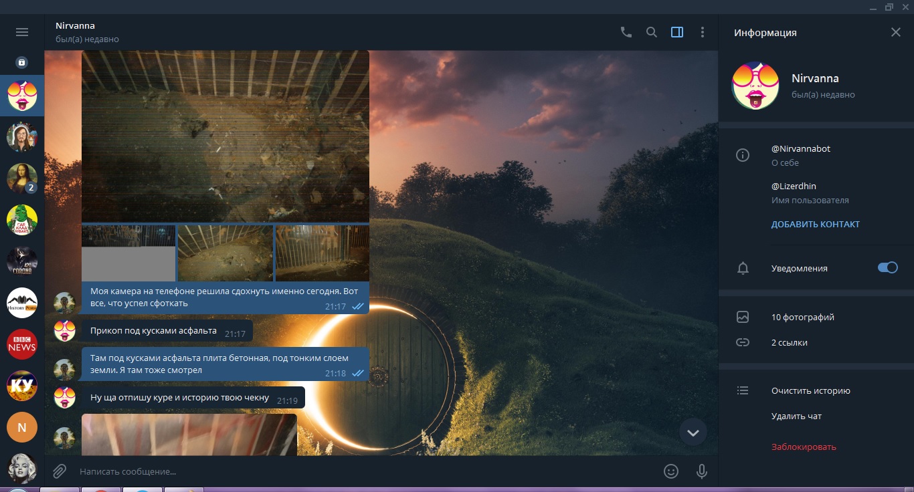Click the bell icon beside Уведомления
This screenshot has width=914, height=492.
tap(743, 268)
